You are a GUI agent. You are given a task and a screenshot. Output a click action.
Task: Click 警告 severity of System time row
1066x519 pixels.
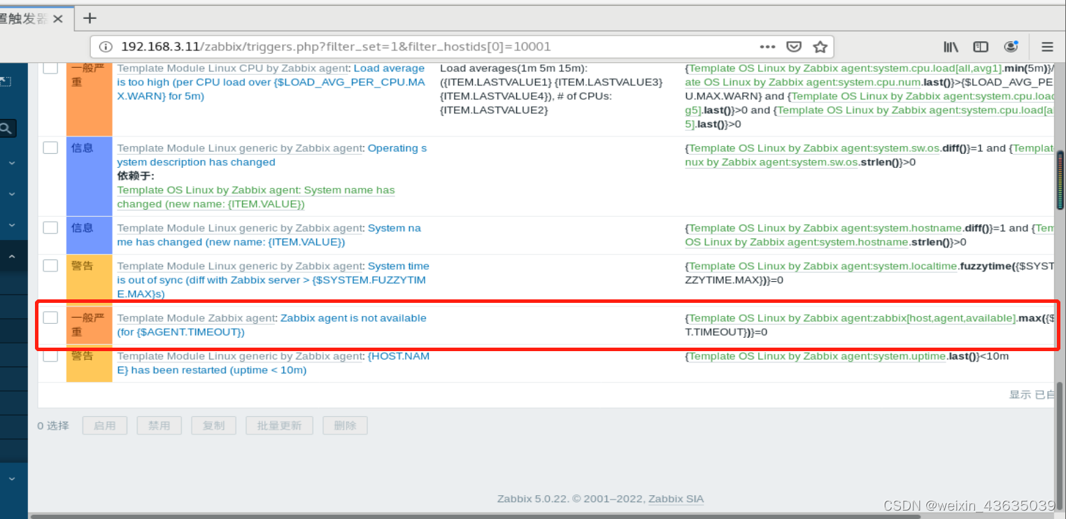(x=89, y=280)
